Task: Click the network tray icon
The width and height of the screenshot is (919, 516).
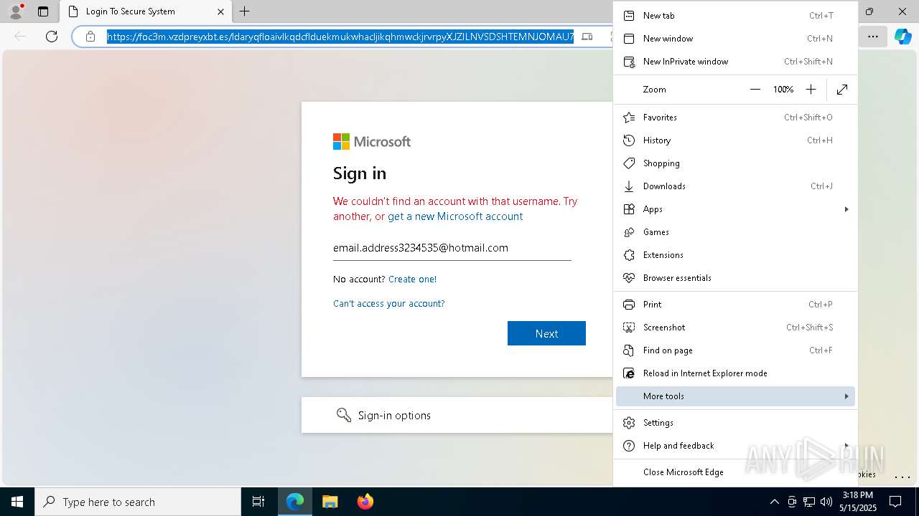Action: click(809, 502)
